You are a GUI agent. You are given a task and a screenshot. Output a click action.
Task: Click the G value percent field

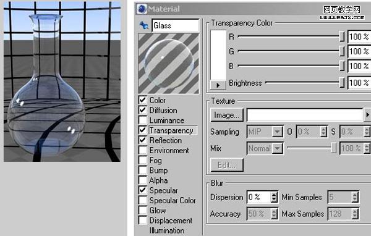point(359,51)
